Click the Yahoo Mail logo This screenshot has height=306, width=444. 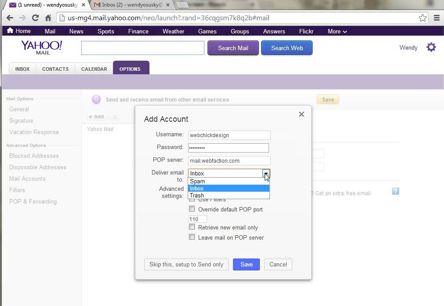(41, 47)
